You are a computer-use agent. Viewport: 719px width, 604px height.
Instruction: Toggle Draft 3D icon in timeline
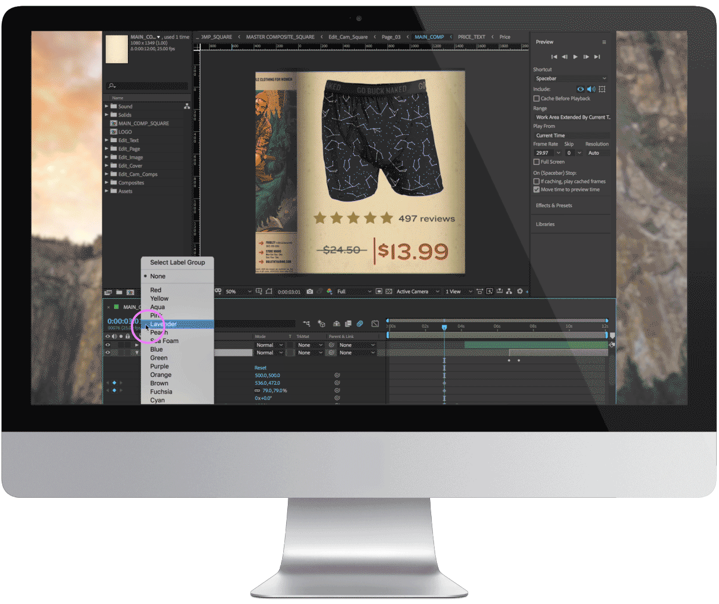(x=322, y=324)
